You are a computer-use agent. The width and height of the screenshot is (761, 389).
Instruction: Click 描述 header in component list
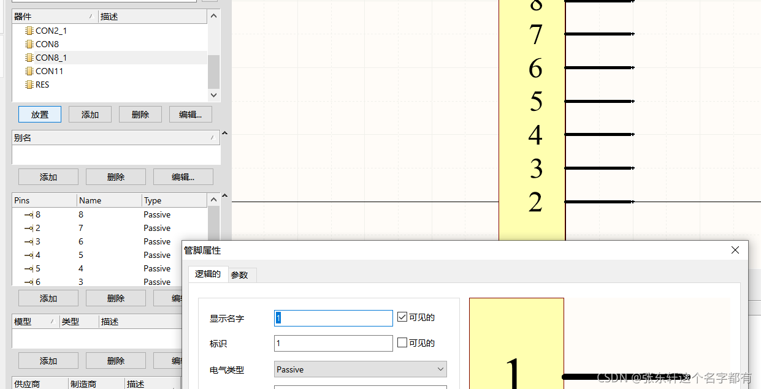click(x=153, y=17)
